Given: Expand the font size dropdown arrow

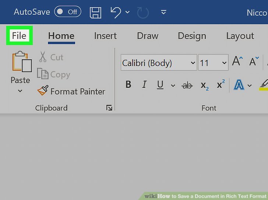Looking at the screenshot, I should pyautogui.click(x=224, y=63).
